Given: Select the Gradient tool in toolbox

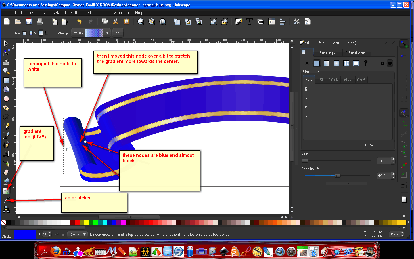Looking at the screenshot, I should point(6,191).
